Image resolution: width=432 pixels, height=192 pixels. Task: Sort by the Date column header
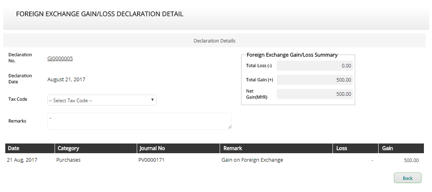14,148
